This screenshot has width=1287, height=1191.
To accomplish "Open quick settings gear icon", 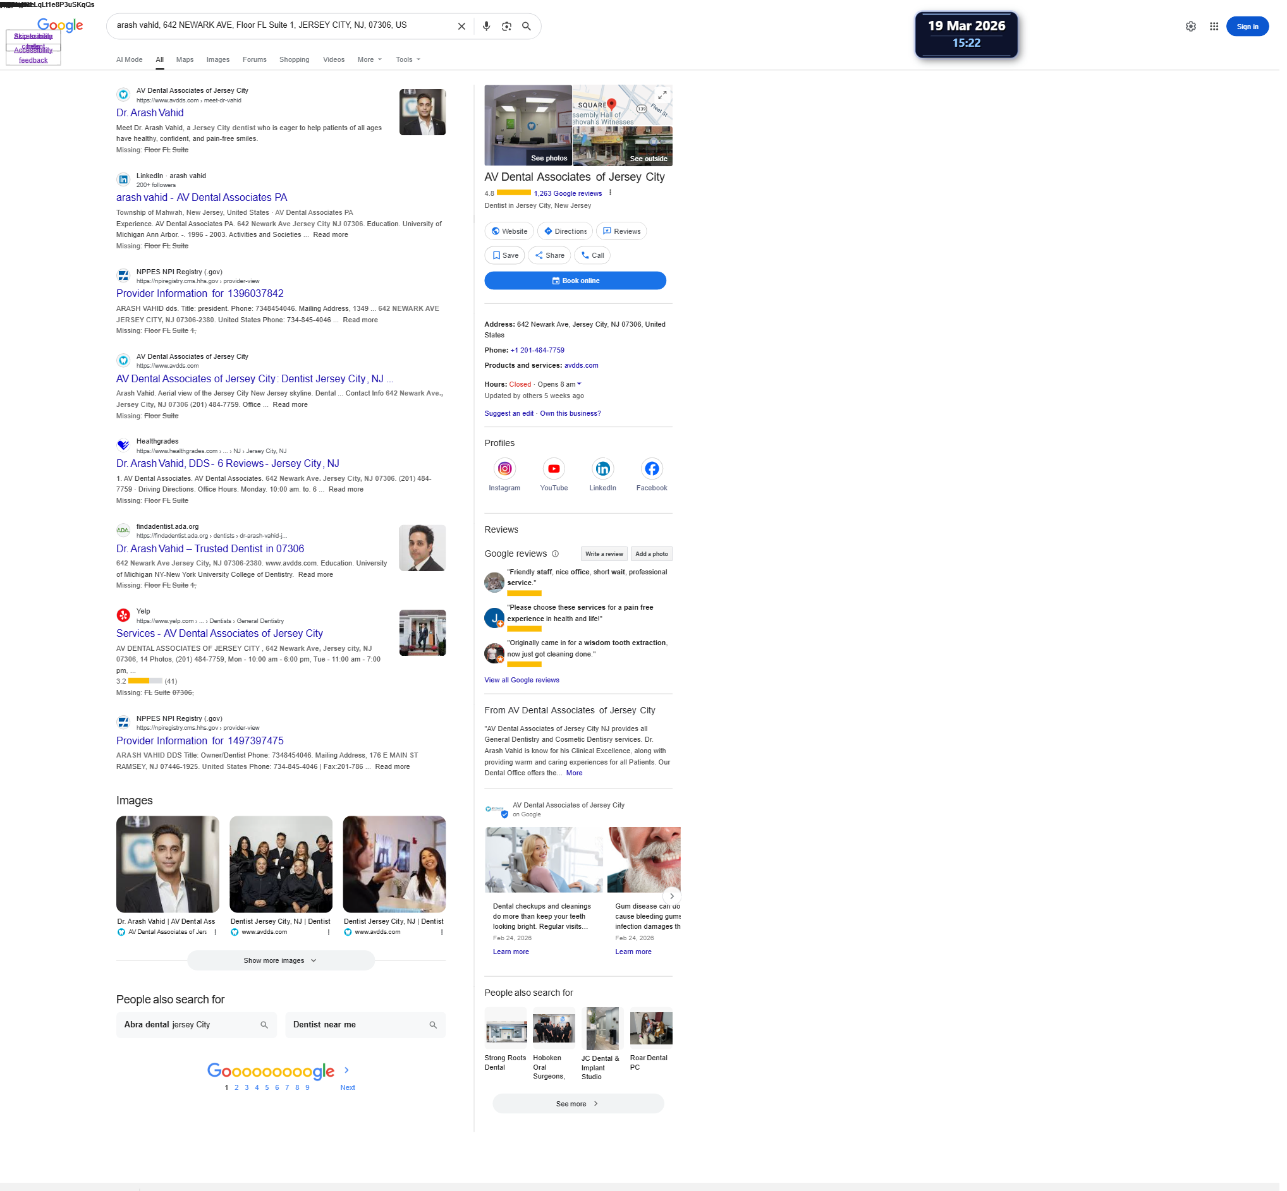I will point(1190,27).
